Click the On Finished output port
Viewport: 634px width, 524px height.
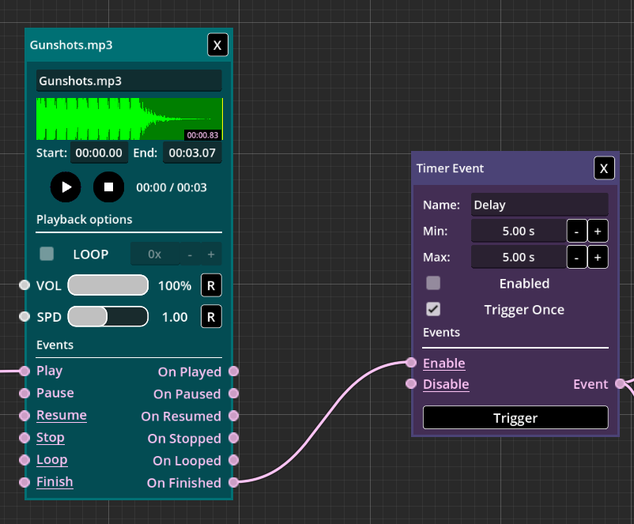point(233,482)
